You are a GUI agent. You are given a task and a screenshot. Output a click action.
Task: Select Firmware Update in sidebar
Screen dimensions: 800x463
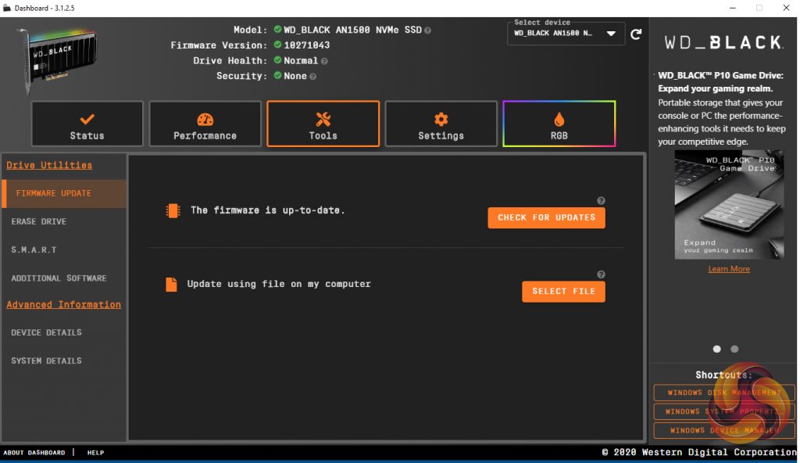pyautogui.click(x=64, y=193)
